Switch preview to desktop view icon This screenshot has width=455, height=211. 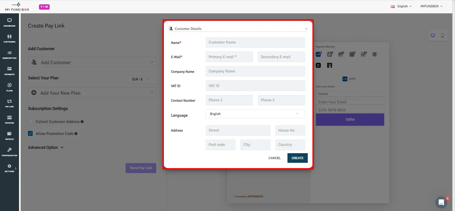[x=433, y=36]
